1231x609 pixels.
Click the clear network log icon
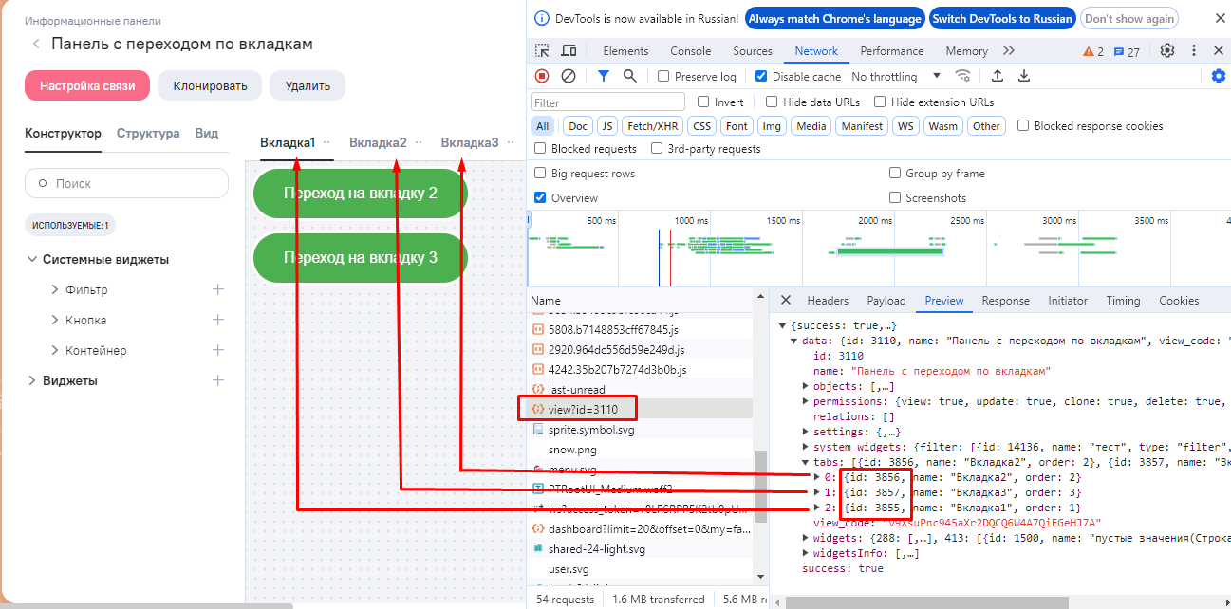(569, 76)
